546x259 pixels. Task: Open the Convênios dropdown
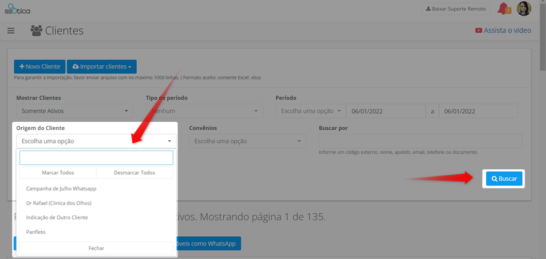tap(248, 141)
